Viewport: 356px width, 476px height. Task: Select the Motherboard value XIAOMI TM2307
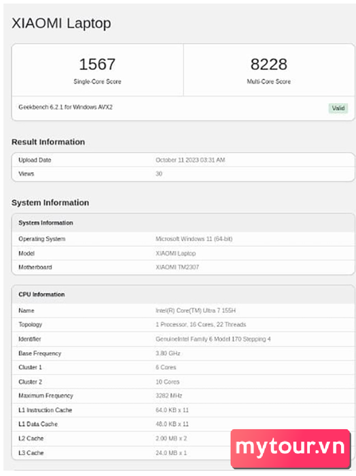click(x=177, y=267)
